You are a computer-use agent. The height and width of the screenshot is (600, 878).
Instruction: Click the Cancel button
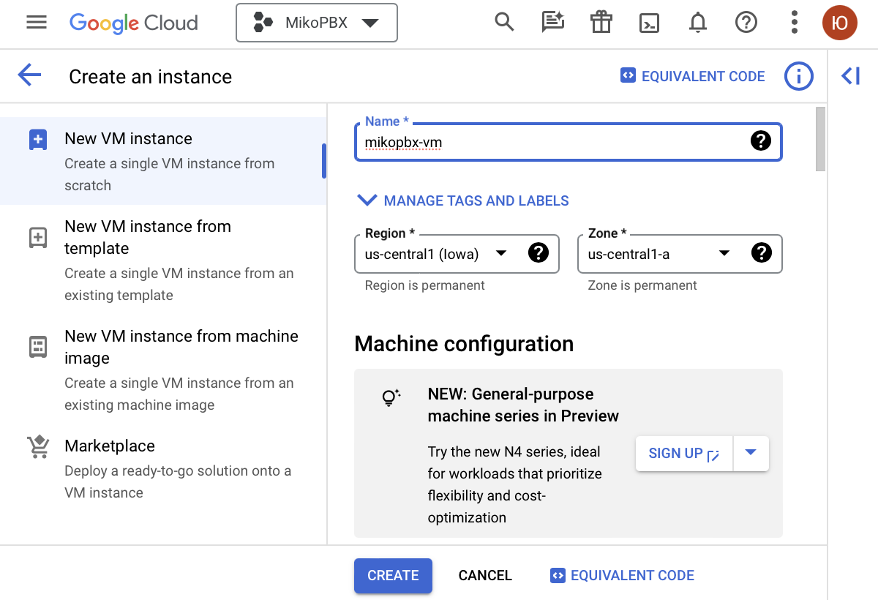pyautogui.click(x=485, y=576)
